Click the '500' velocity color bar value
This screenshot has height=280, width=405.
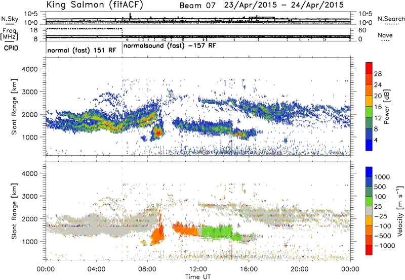(x=380, y=187)
